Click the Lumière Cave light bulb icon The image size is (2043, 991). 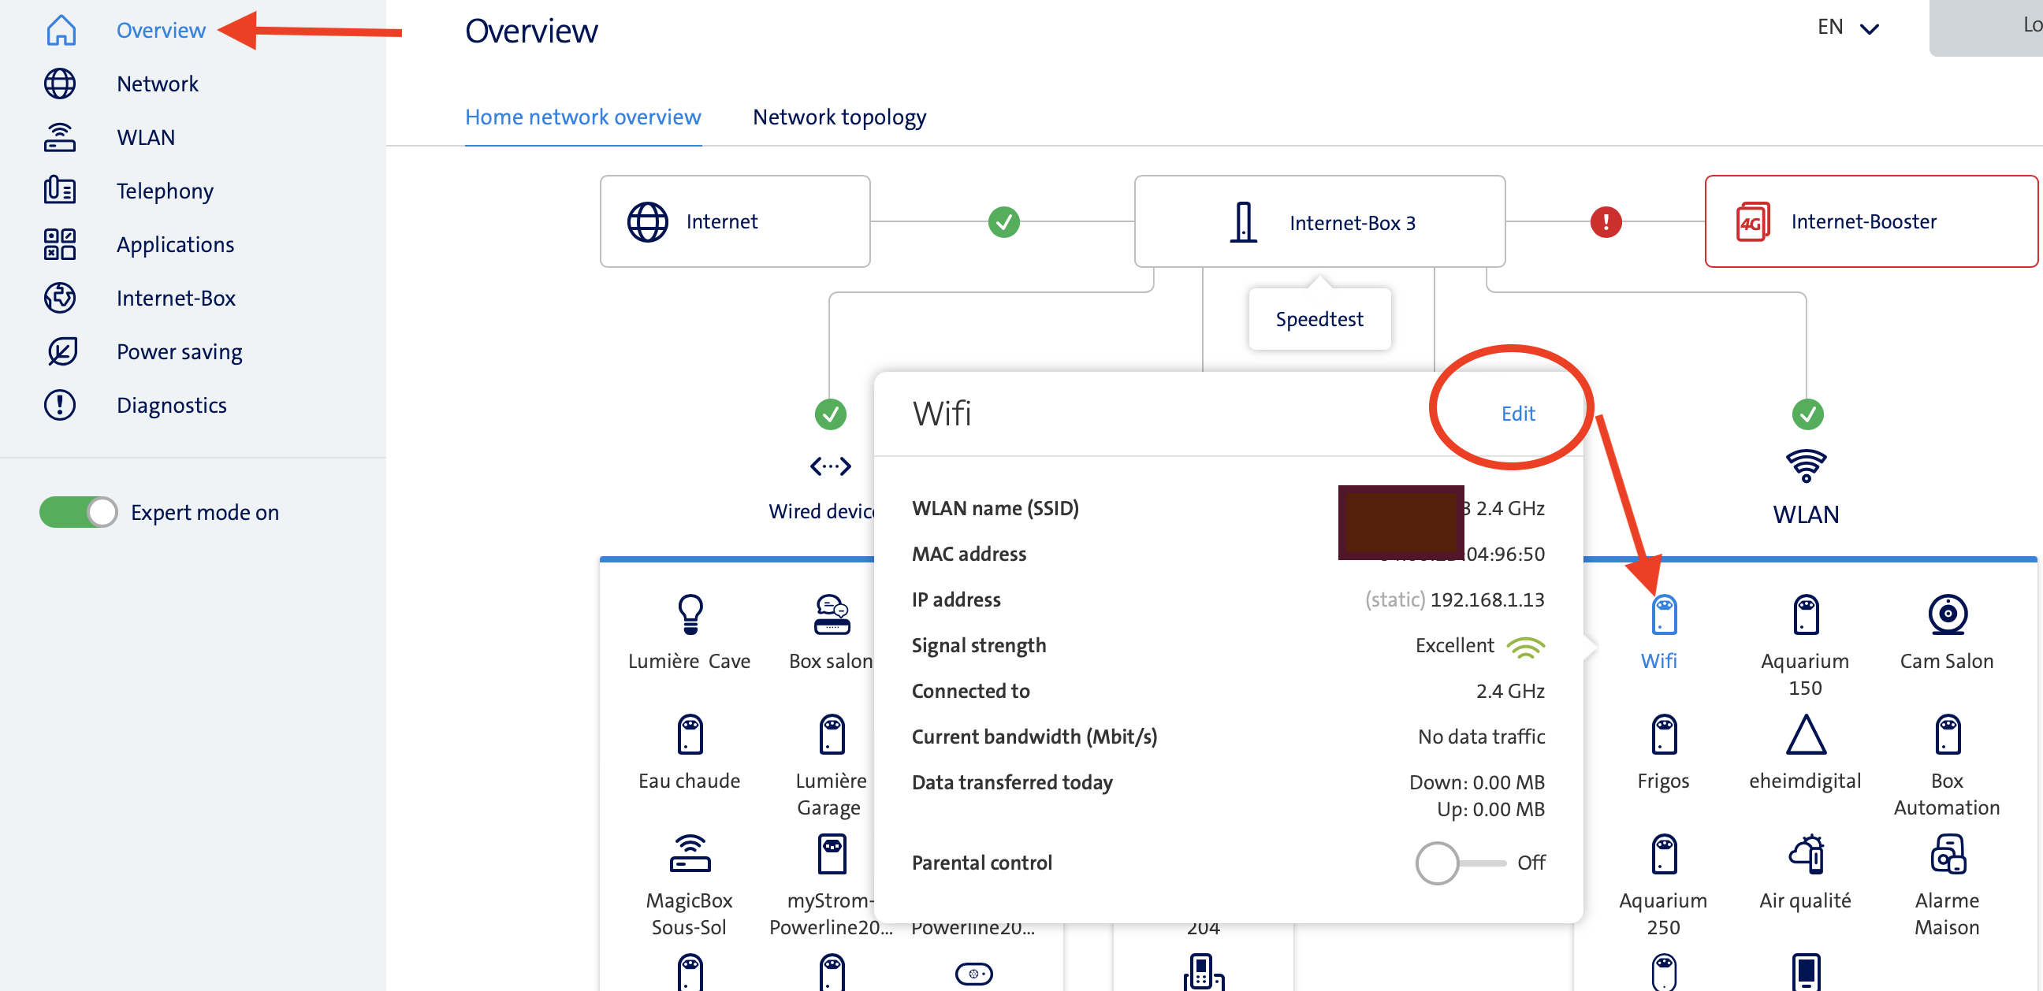click(x=690, y=615)
